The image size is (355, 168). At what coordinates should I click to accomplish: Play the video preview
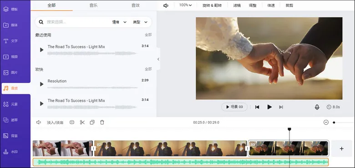269,107
